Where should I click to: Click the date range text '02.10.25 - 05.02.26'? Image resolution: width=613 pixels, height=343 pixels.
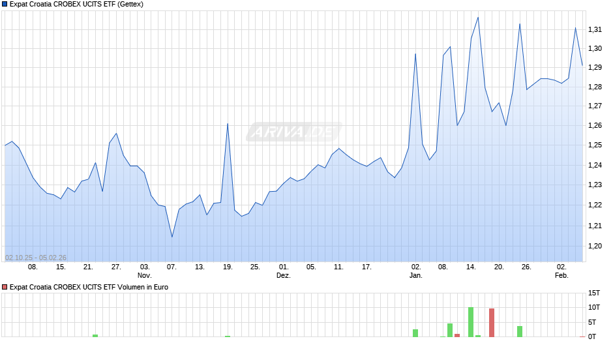coord(36,258)
